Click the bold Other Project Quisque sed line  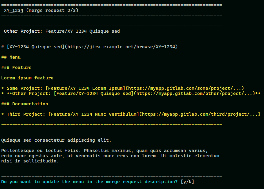tap(131, 93)
